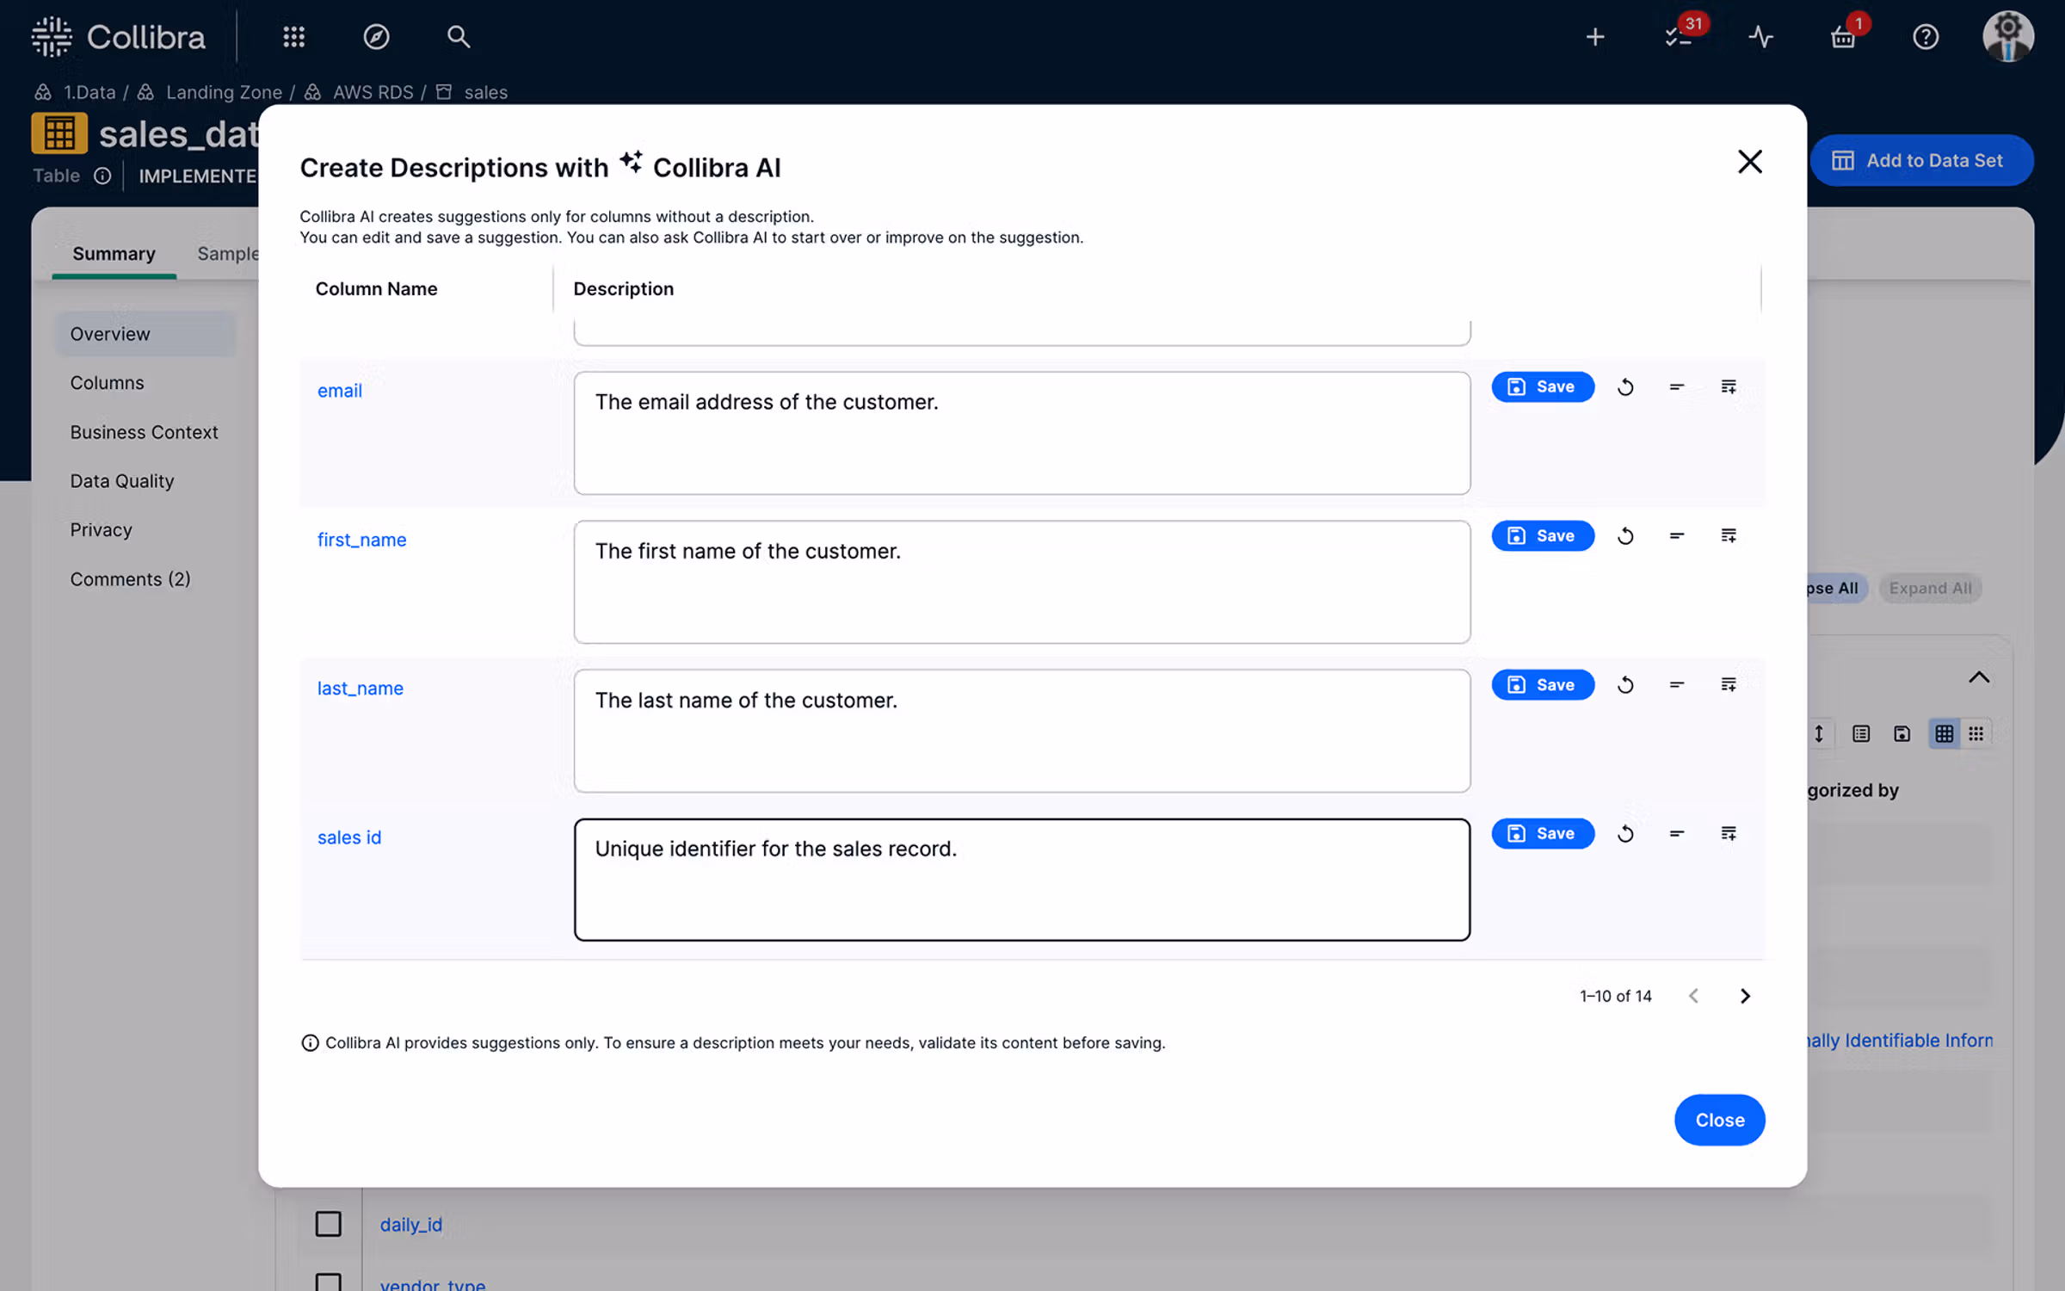
Task: Go to next page of column descriptions
Action: point(1746,996)
